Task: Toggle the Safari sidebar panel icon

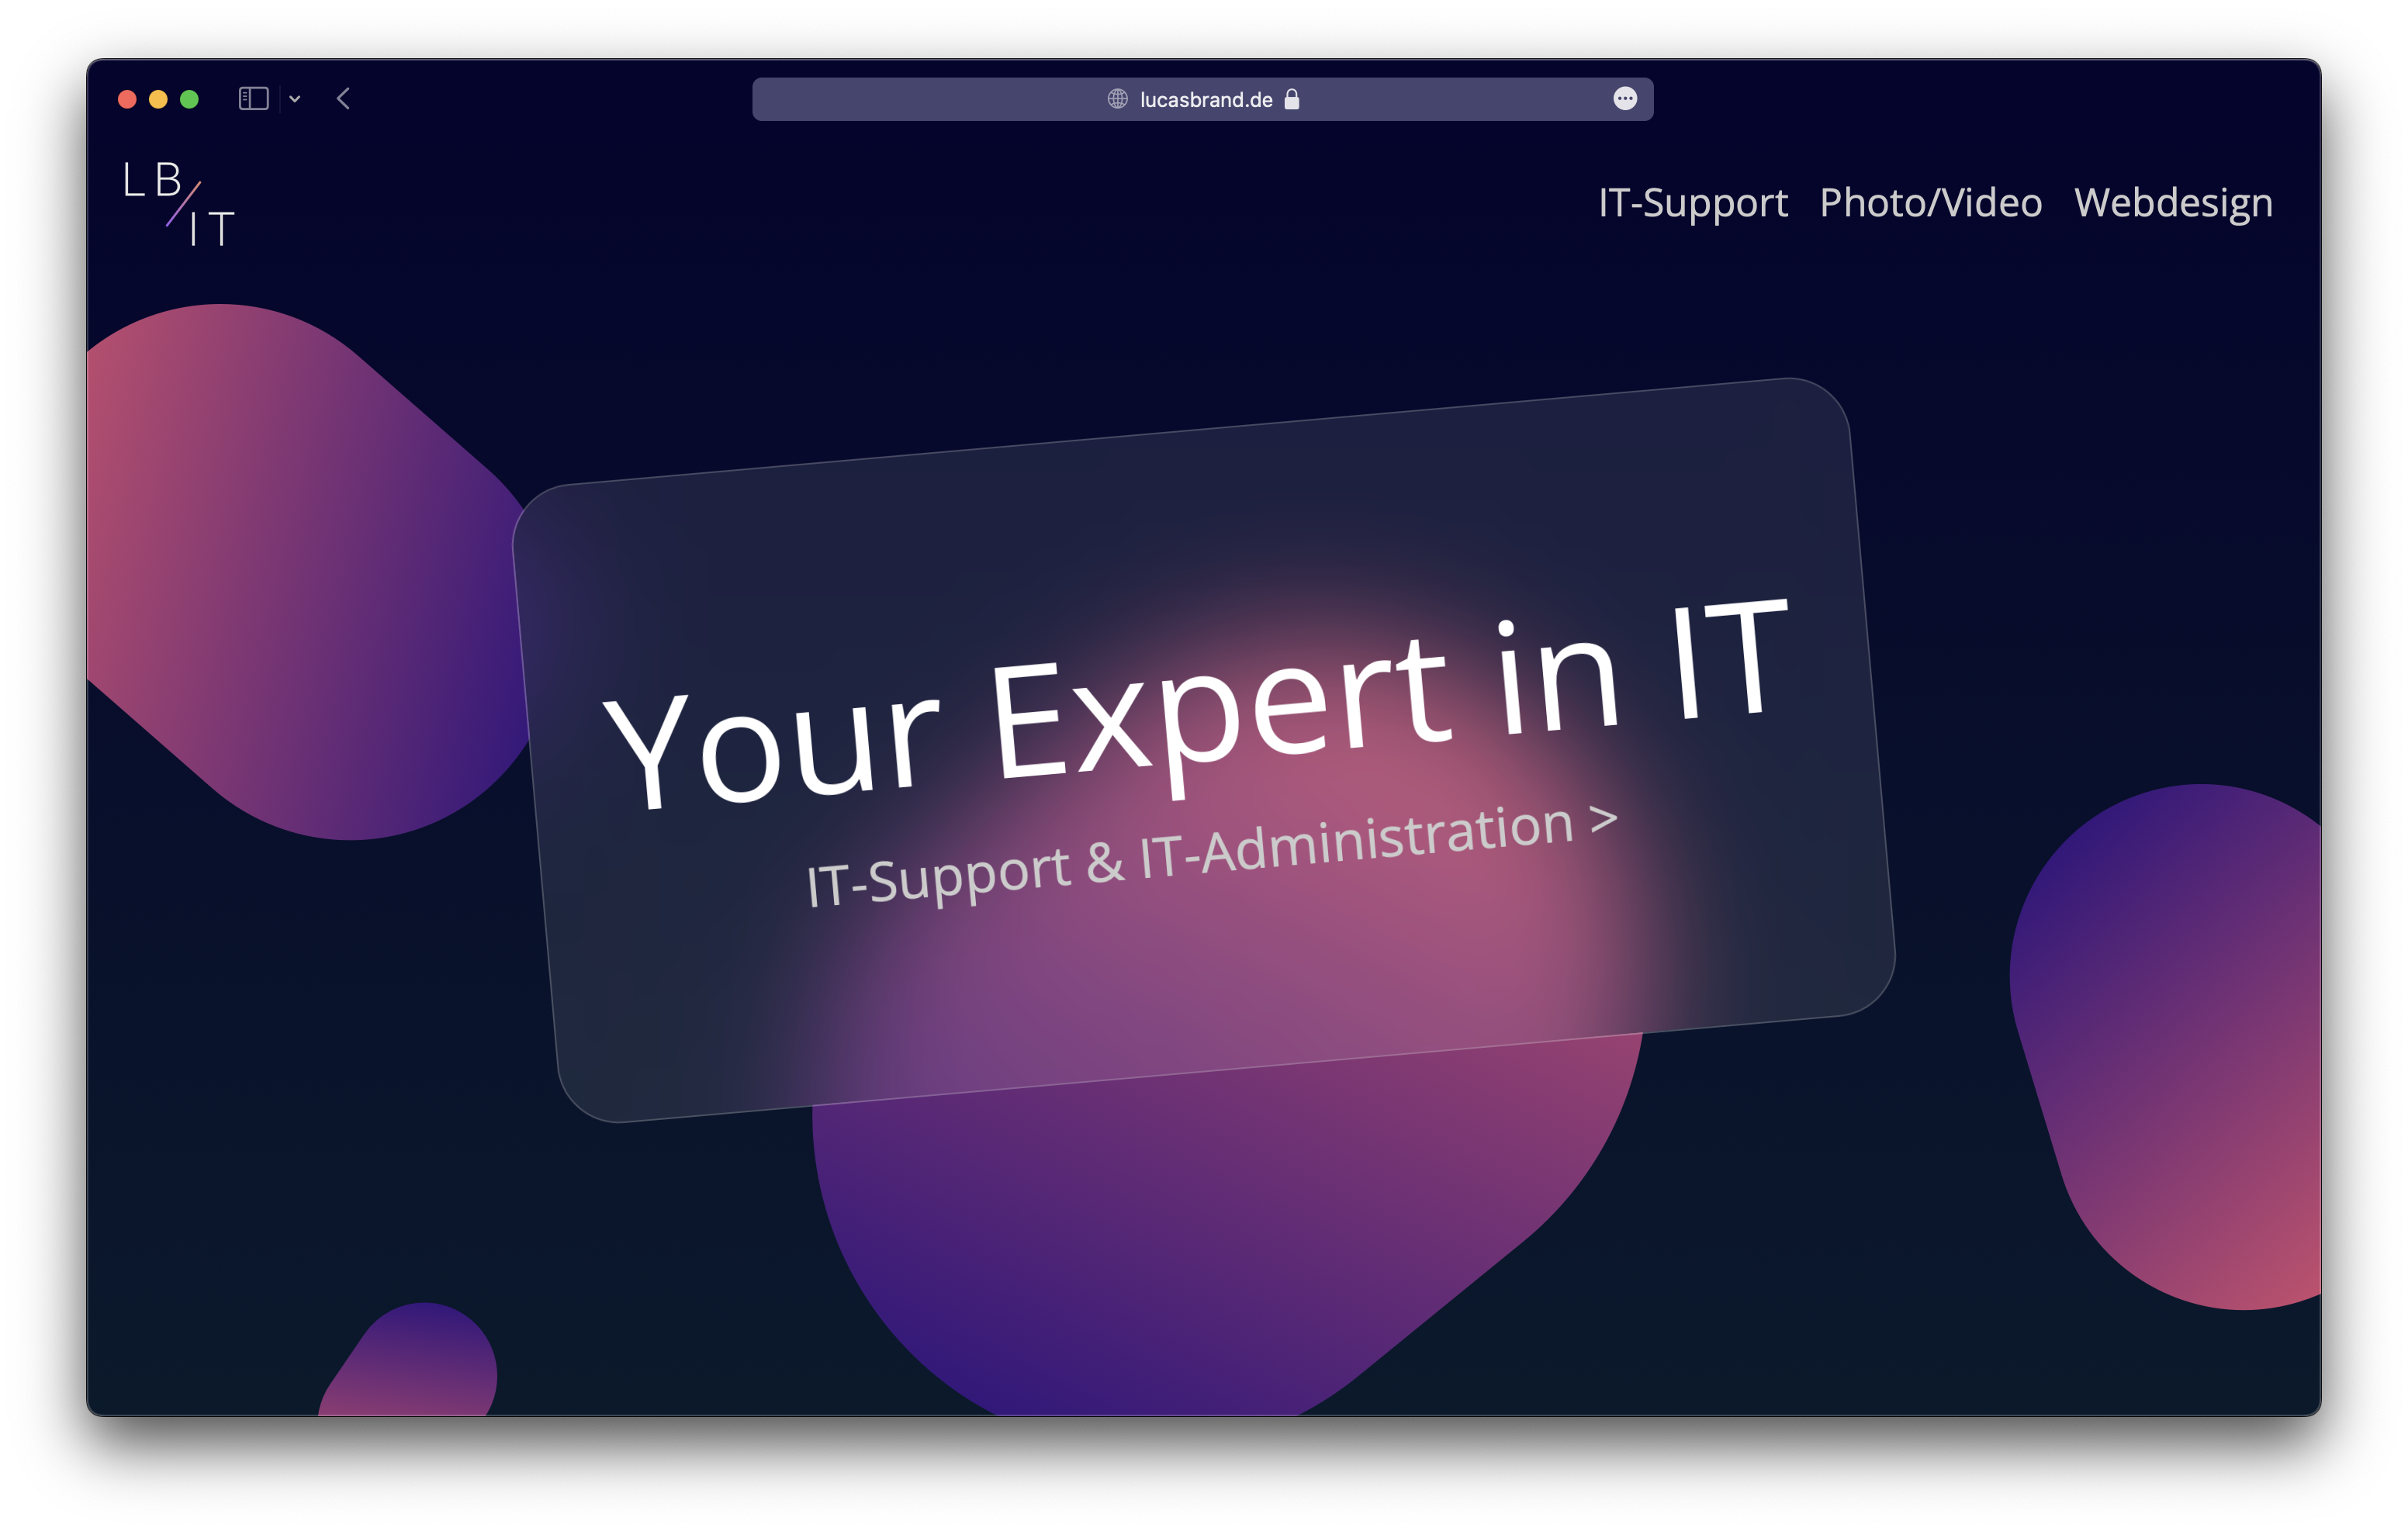Action: [x=253, y=99]
